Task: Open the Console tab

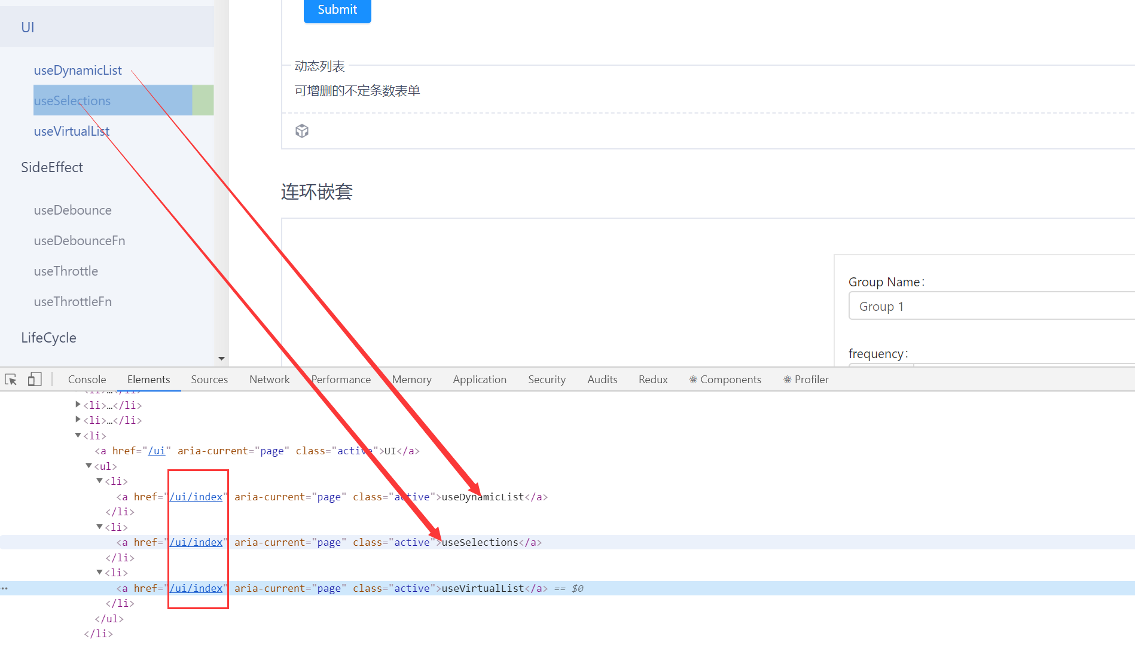Action: pyautogui.click(x=87, y=380)
